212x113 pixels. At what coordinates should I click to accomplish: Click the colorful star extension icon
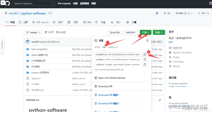157,13
